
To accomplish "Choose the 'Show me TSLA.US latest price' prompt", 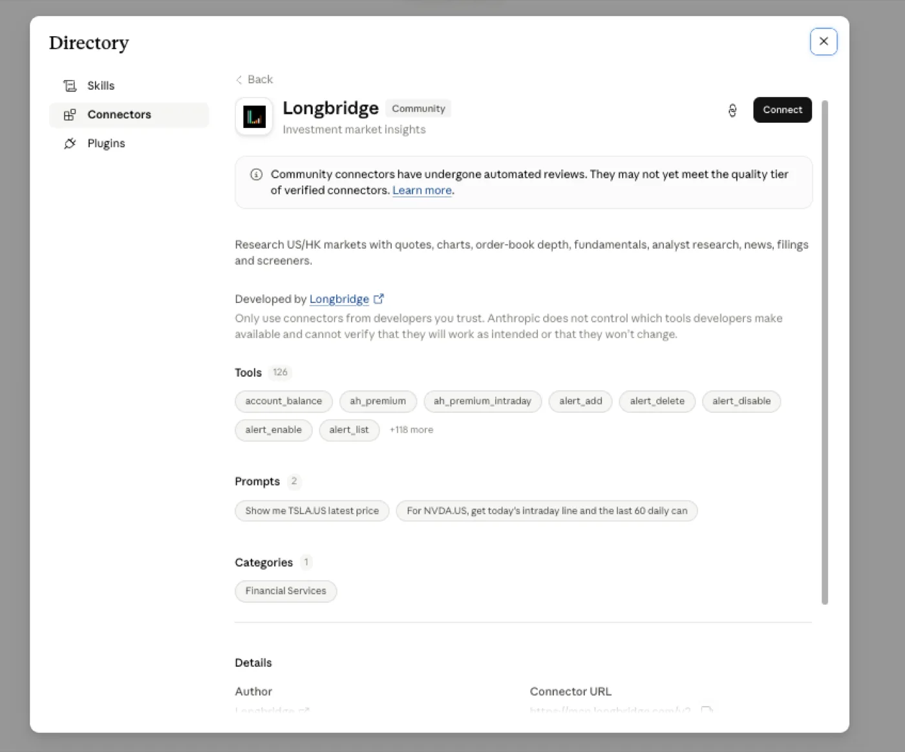I will (312, 511).
